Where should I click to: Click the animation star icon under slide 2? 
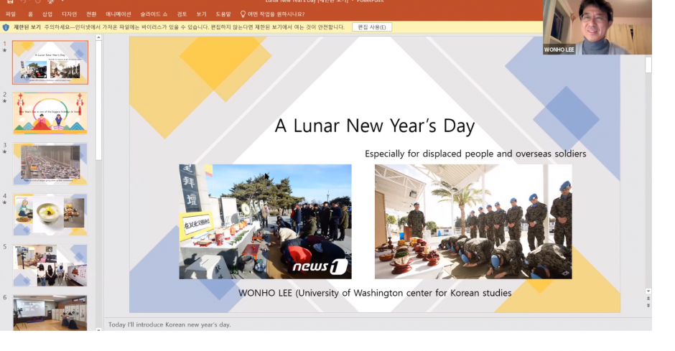[x=5, y=101]
